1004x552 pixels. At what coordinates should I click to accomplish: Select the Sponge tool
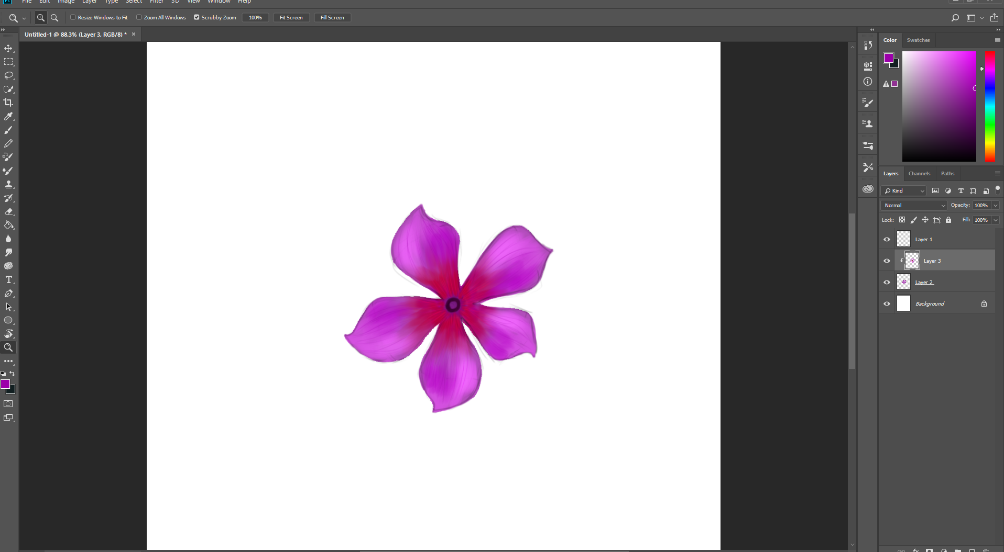(x=8, y=266)
